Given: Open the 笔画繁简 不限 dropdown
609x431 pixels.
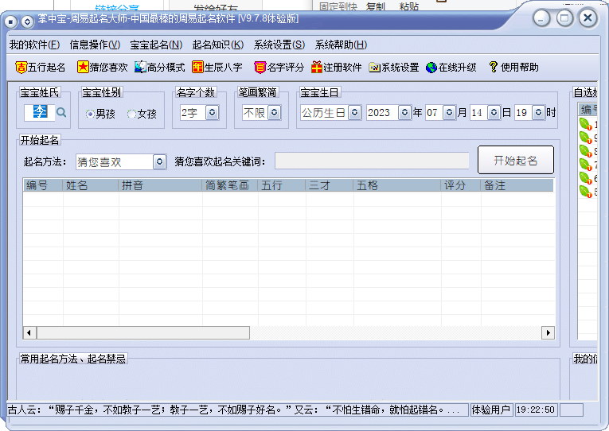Looking at the screenshot, I should pos(274,112).
